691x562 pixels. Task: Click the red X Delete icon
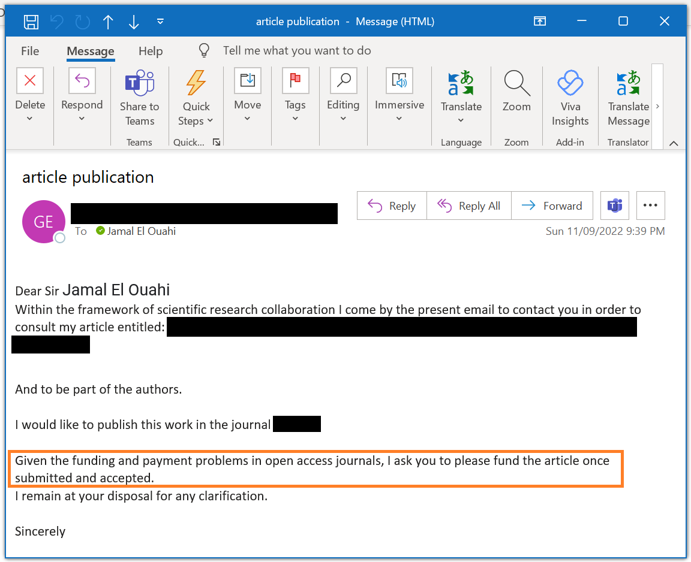(30, 80)
